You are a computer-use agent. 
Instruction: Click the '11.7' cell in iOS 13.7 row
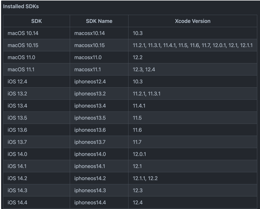pos(192,142)
